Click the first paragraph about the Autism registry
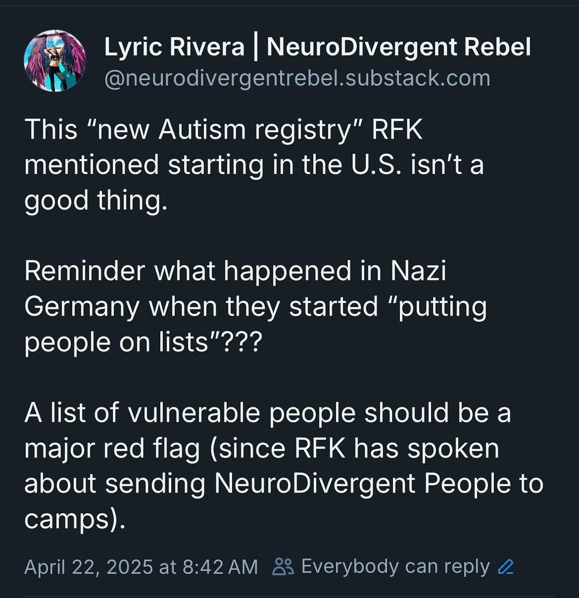The image size is (579, 598). click(254, 165)
